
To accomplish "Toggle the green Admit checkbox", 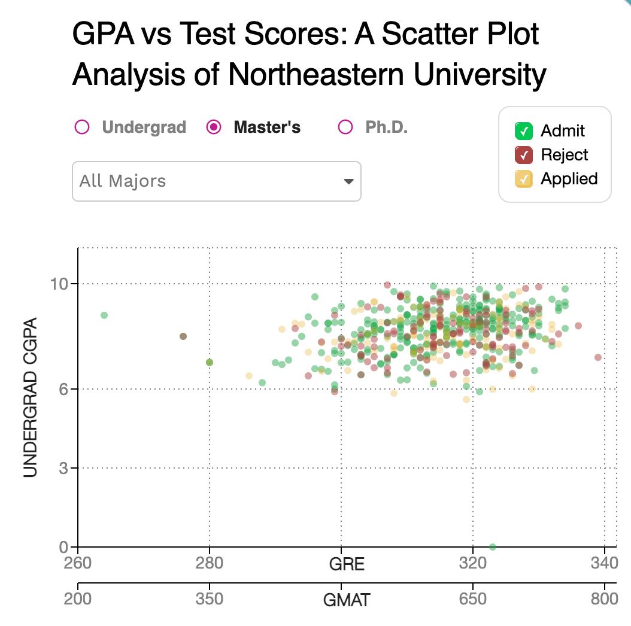I will (524, 131).
